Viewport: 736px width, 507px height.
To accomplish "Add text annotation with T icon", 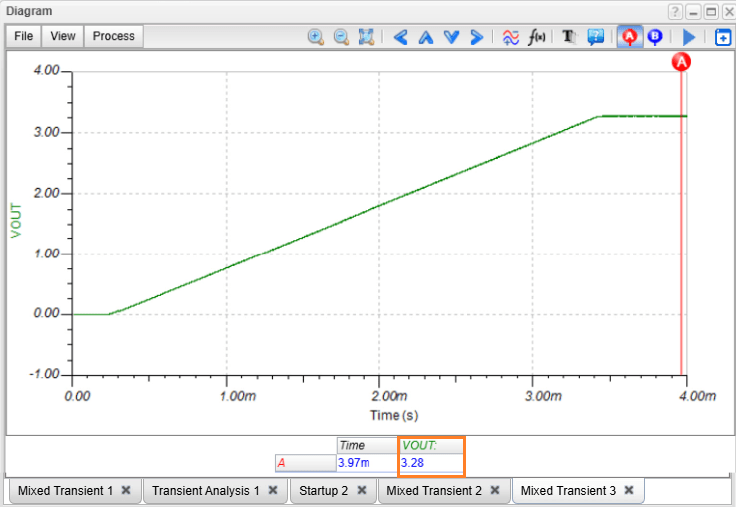I will (570, 36).
